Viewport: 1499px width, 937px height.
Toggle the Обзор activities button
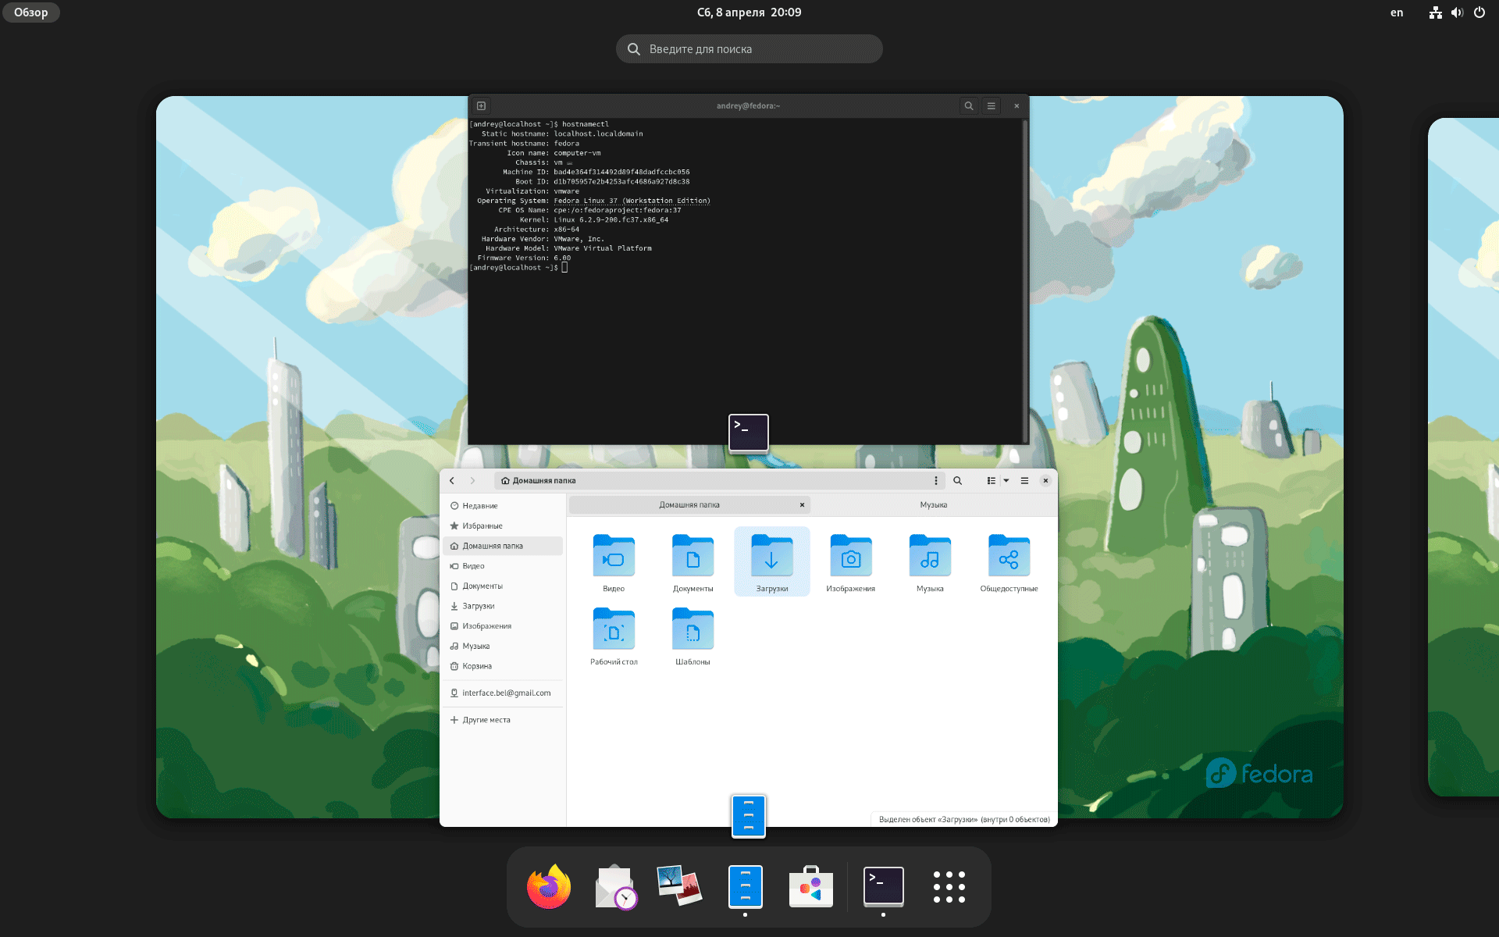point(31,12)
